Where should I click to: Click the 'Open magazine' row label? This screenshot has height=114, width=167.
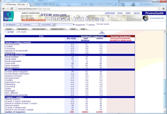click(x=12, y=65)
